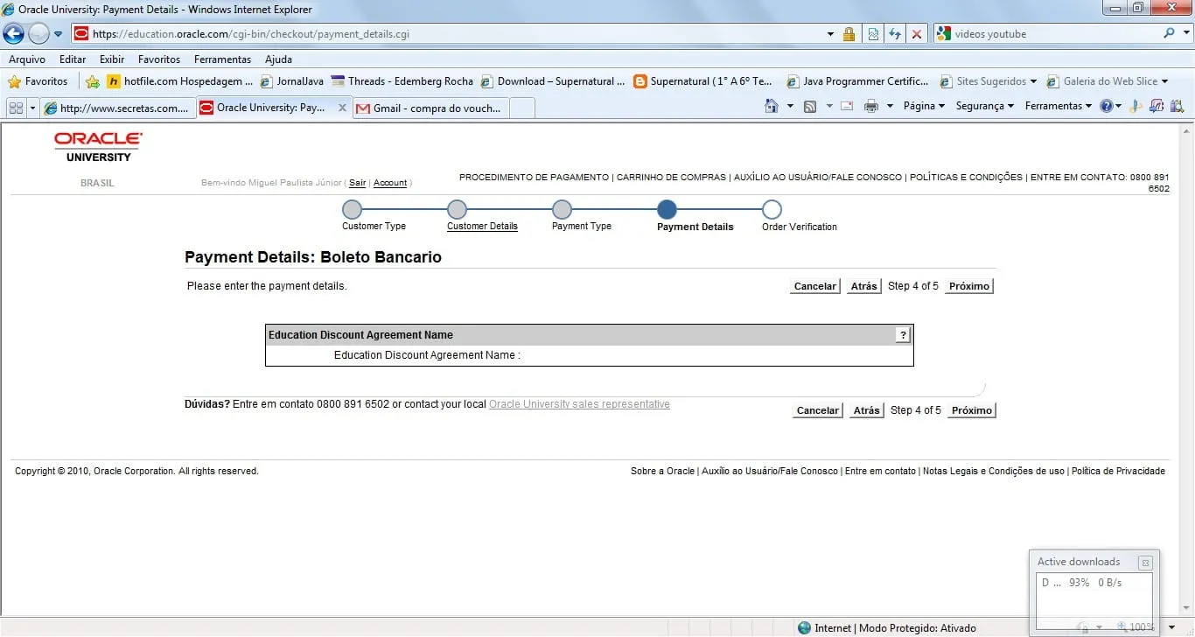Open the Threads - Edemberg Rocha bookmark

[402, 81]
